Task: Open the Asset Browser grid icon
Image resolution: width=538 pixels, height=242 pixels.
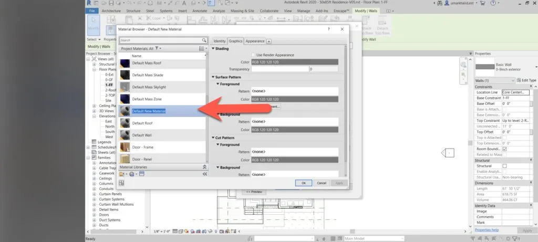Action: coord(121,183)
